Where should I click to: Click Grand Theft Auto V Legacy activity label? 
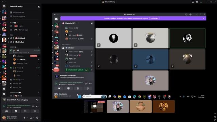click(x=17, y=100)
